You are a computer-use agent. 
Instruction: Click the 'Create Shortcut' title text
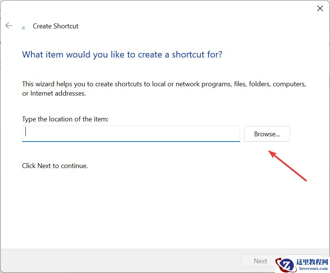(56, 26)
